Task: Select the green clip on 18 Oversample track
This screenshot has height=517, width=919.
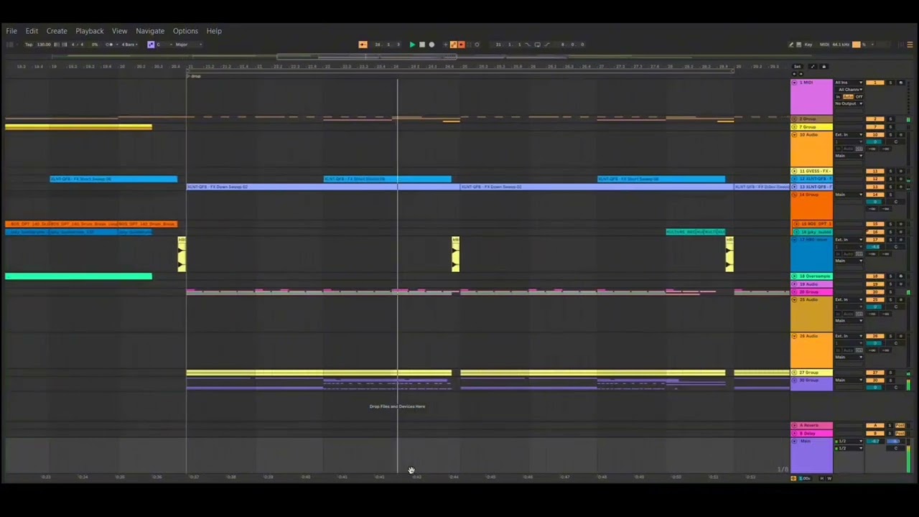Action: (78, 276)
